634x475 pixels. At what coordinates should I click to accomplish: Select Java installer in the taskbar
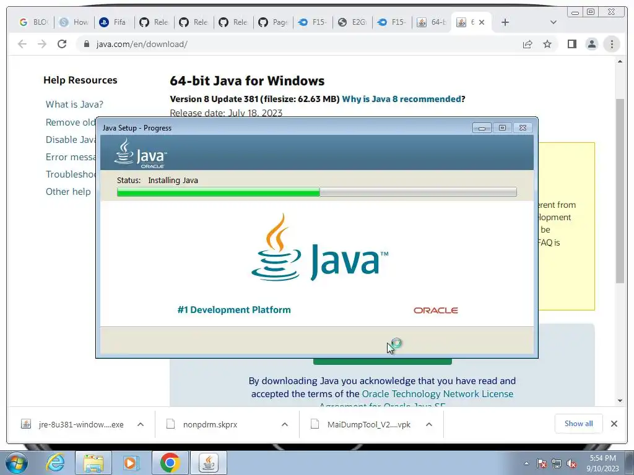coord(208,463)
